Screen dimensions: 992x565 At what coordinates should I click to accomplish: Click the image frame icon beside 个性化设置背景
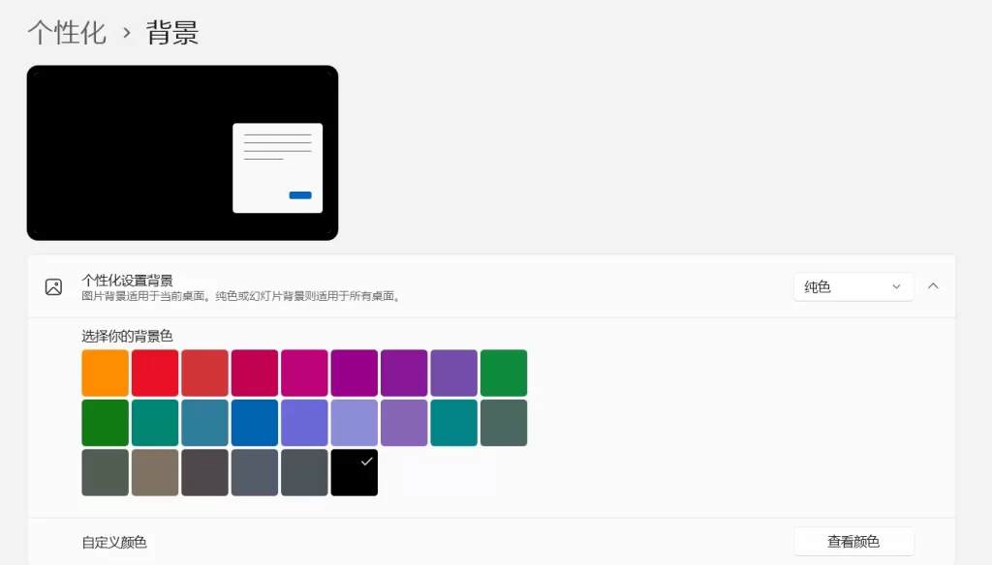[54, 286]
